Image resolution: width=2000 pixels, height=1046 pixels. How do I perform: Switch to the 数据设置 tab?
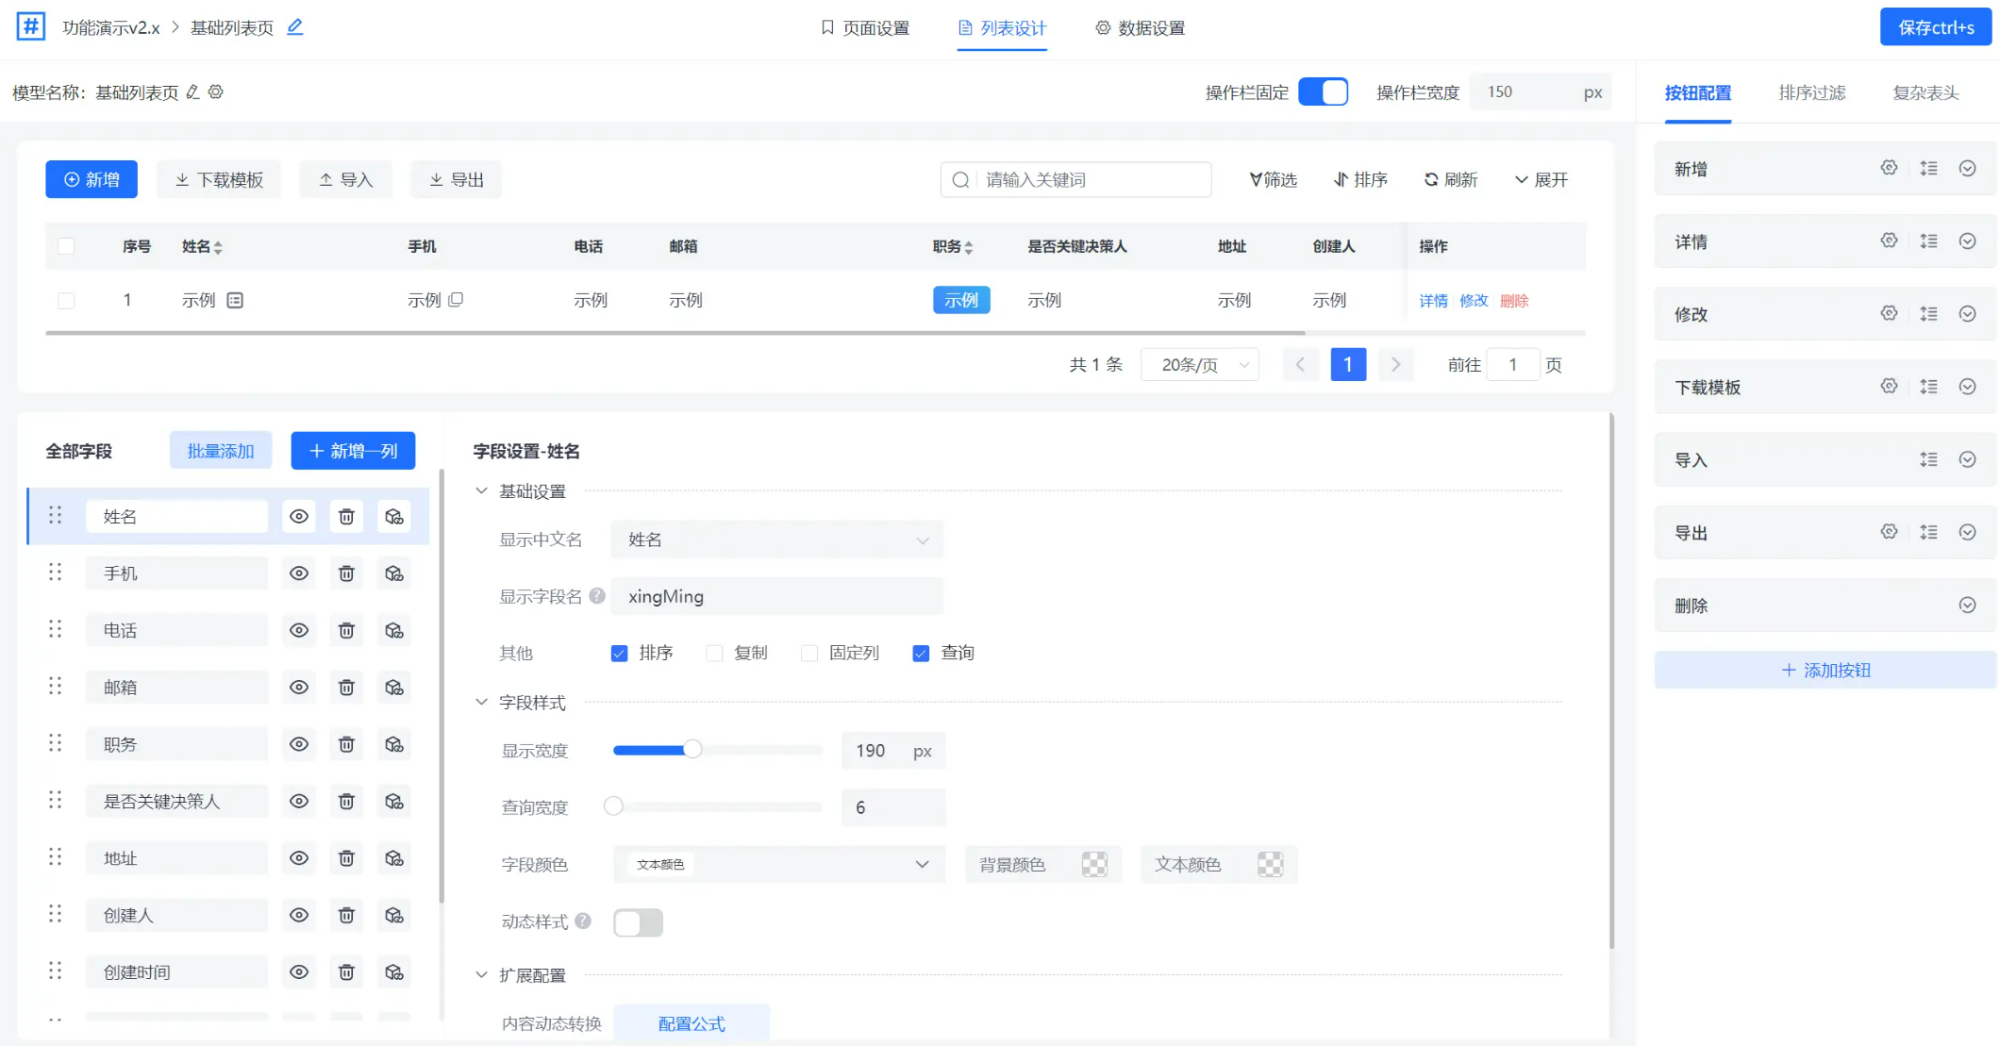[1140, 28]
